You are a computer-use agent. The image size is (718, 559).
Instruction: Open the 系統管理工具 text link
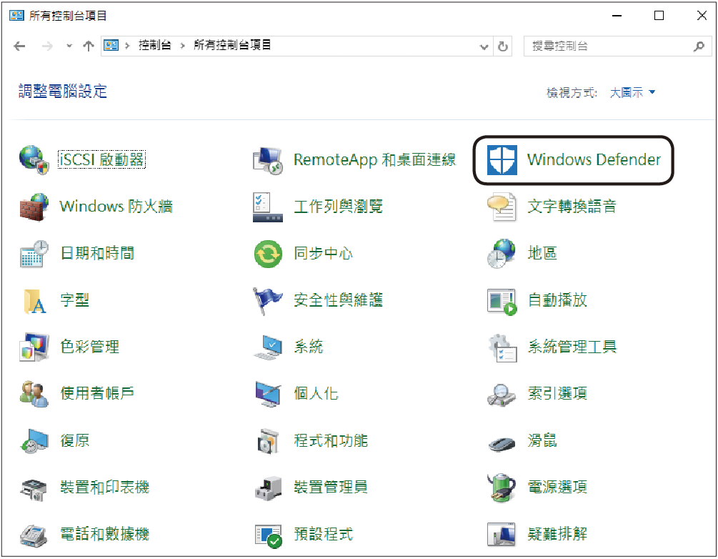click(x=572, y=347)
